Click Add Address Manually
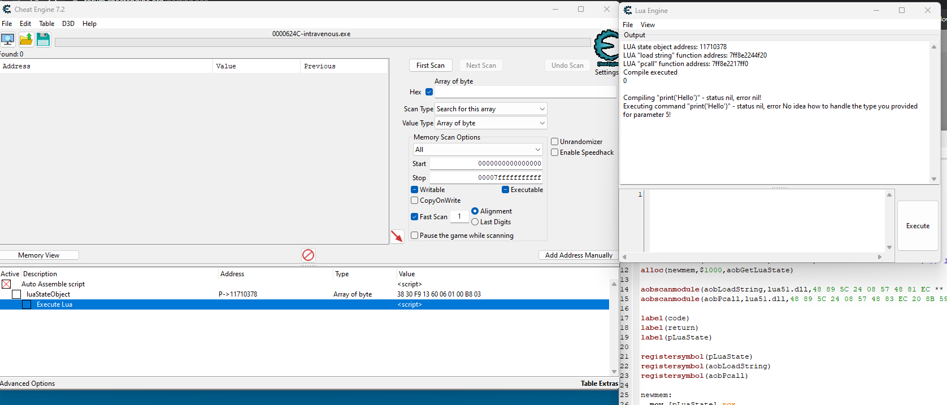This screenshot has width=947, height=405. pos(579,255)
